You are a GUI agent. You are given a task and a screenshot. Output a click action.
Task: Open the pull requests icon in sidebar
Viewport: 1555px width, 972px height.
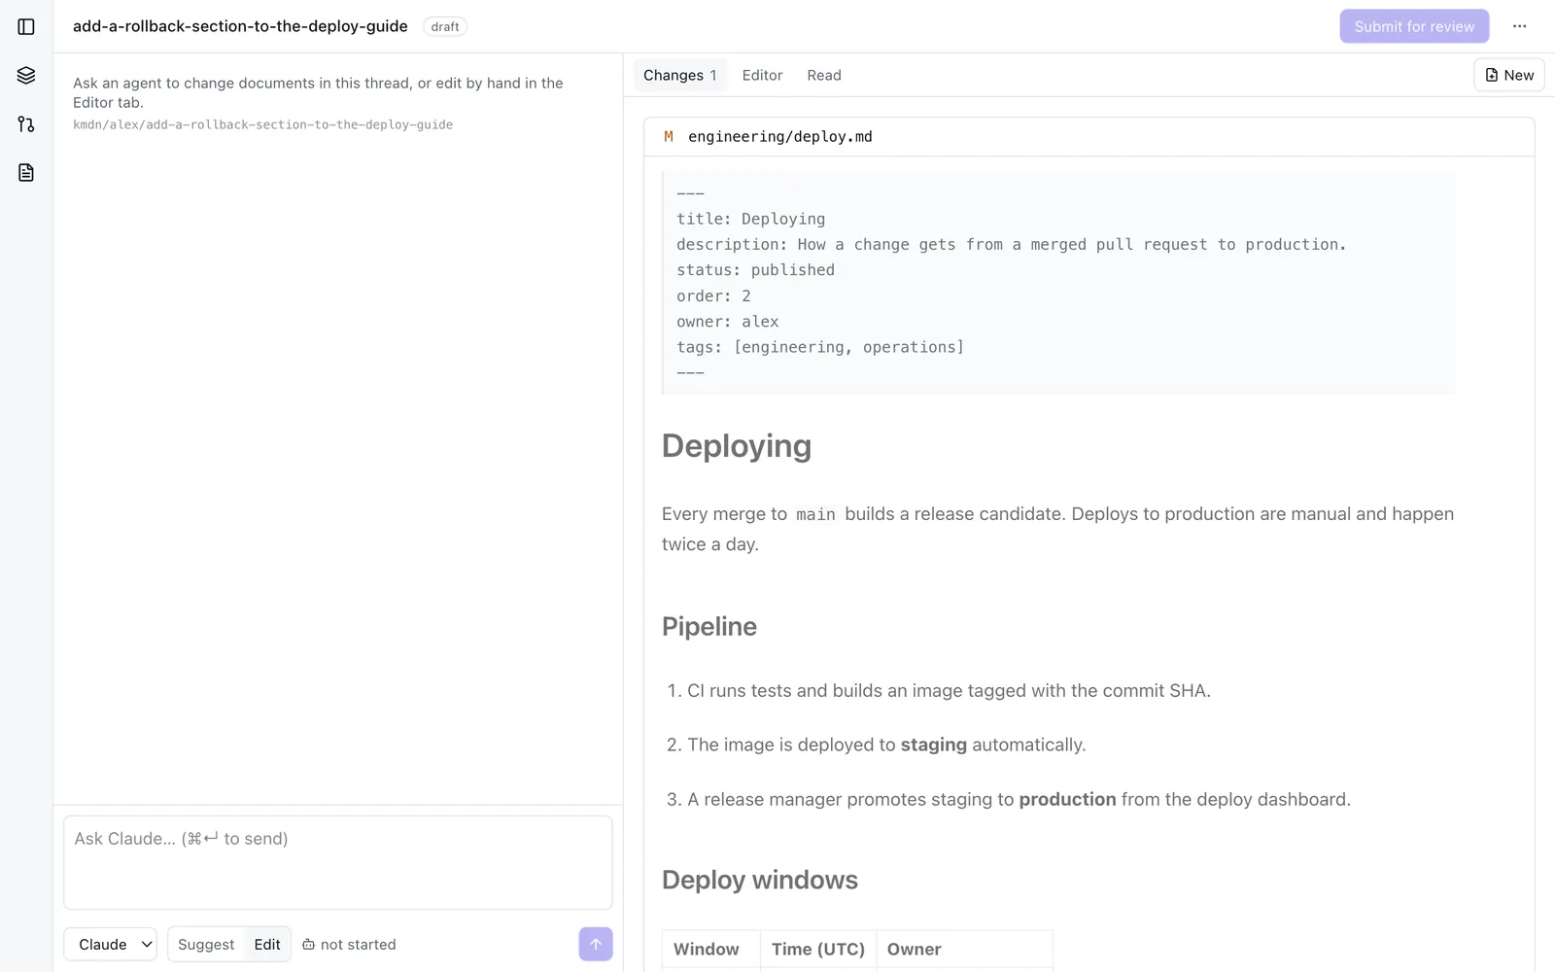pyautogui.click(x=26, y=123)
